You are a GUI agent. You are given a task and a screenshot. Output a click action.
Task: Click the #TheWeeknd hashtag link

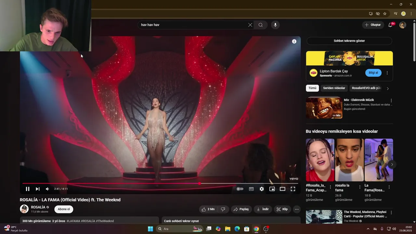105,221
